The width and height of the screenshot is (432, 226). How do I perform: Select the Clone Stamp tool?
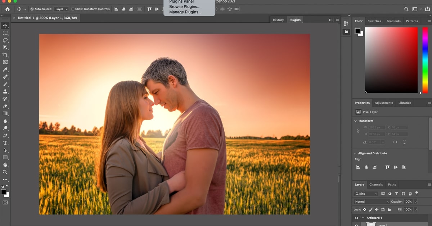[5, 91]
